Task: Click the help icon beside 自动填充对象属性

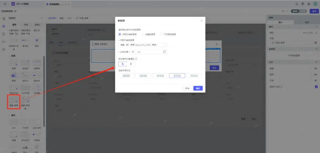Action: (x=136, y=58)
